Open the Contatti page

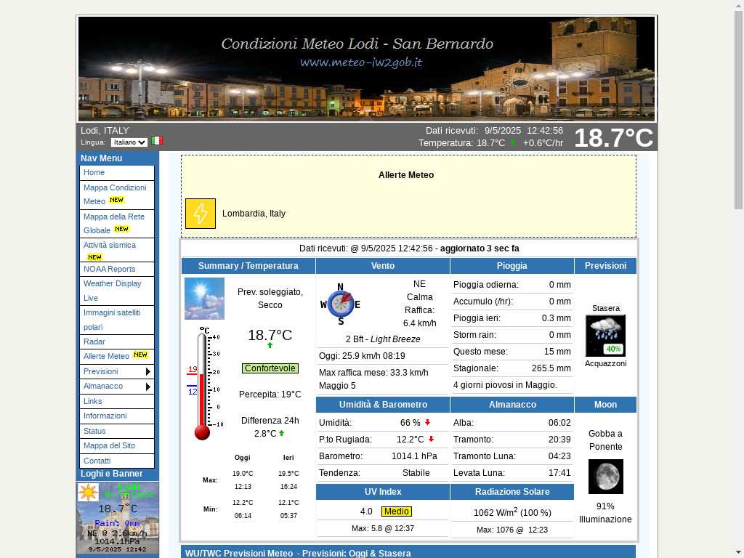(117, 461)
